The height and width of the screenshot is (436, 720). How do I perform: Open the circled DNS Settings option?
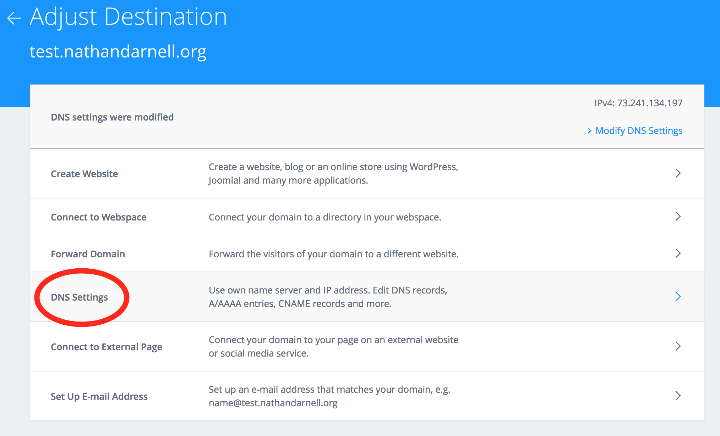pyautogui.click(x=79, y=297)
